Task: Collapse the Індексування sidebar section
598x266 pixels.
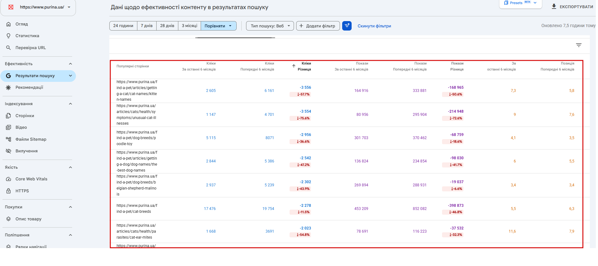Action: pyautogui.click(x=71, y=104)
